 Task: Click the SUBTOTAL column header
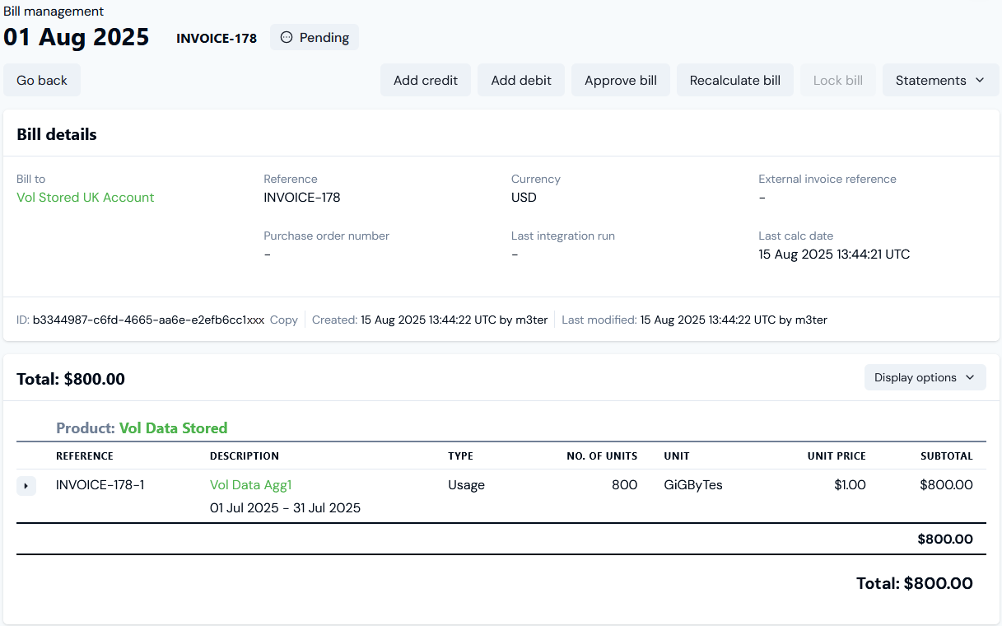(x=947, y=456)
